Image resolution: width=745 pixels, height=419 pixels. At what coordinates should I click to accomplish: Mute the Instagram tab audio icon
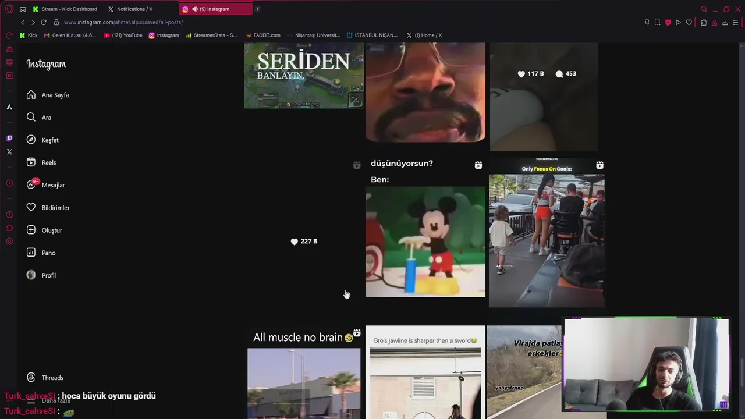point(194,9)
